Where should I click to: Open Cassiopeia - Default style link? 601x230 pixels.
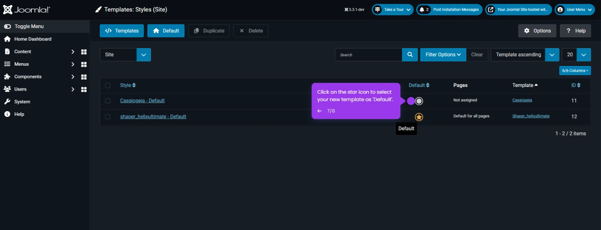pos(142,101)
